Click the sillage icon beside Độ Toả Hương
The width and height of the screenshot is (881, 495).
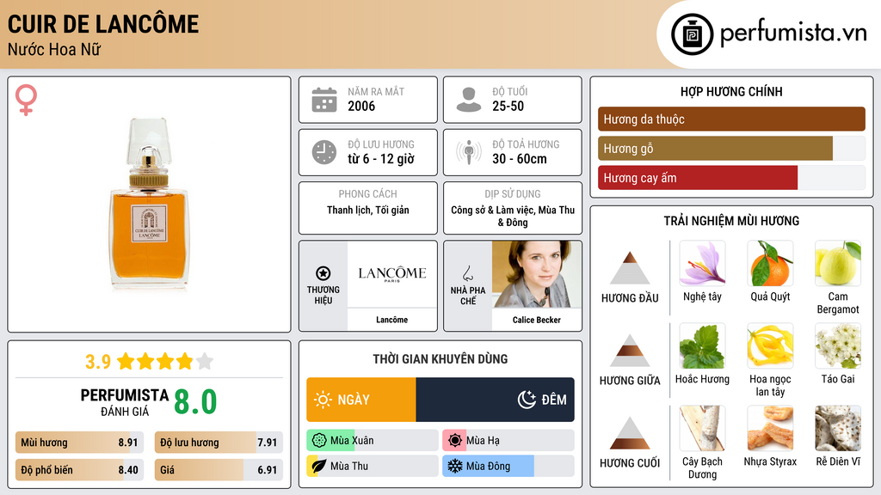[469, 152]
